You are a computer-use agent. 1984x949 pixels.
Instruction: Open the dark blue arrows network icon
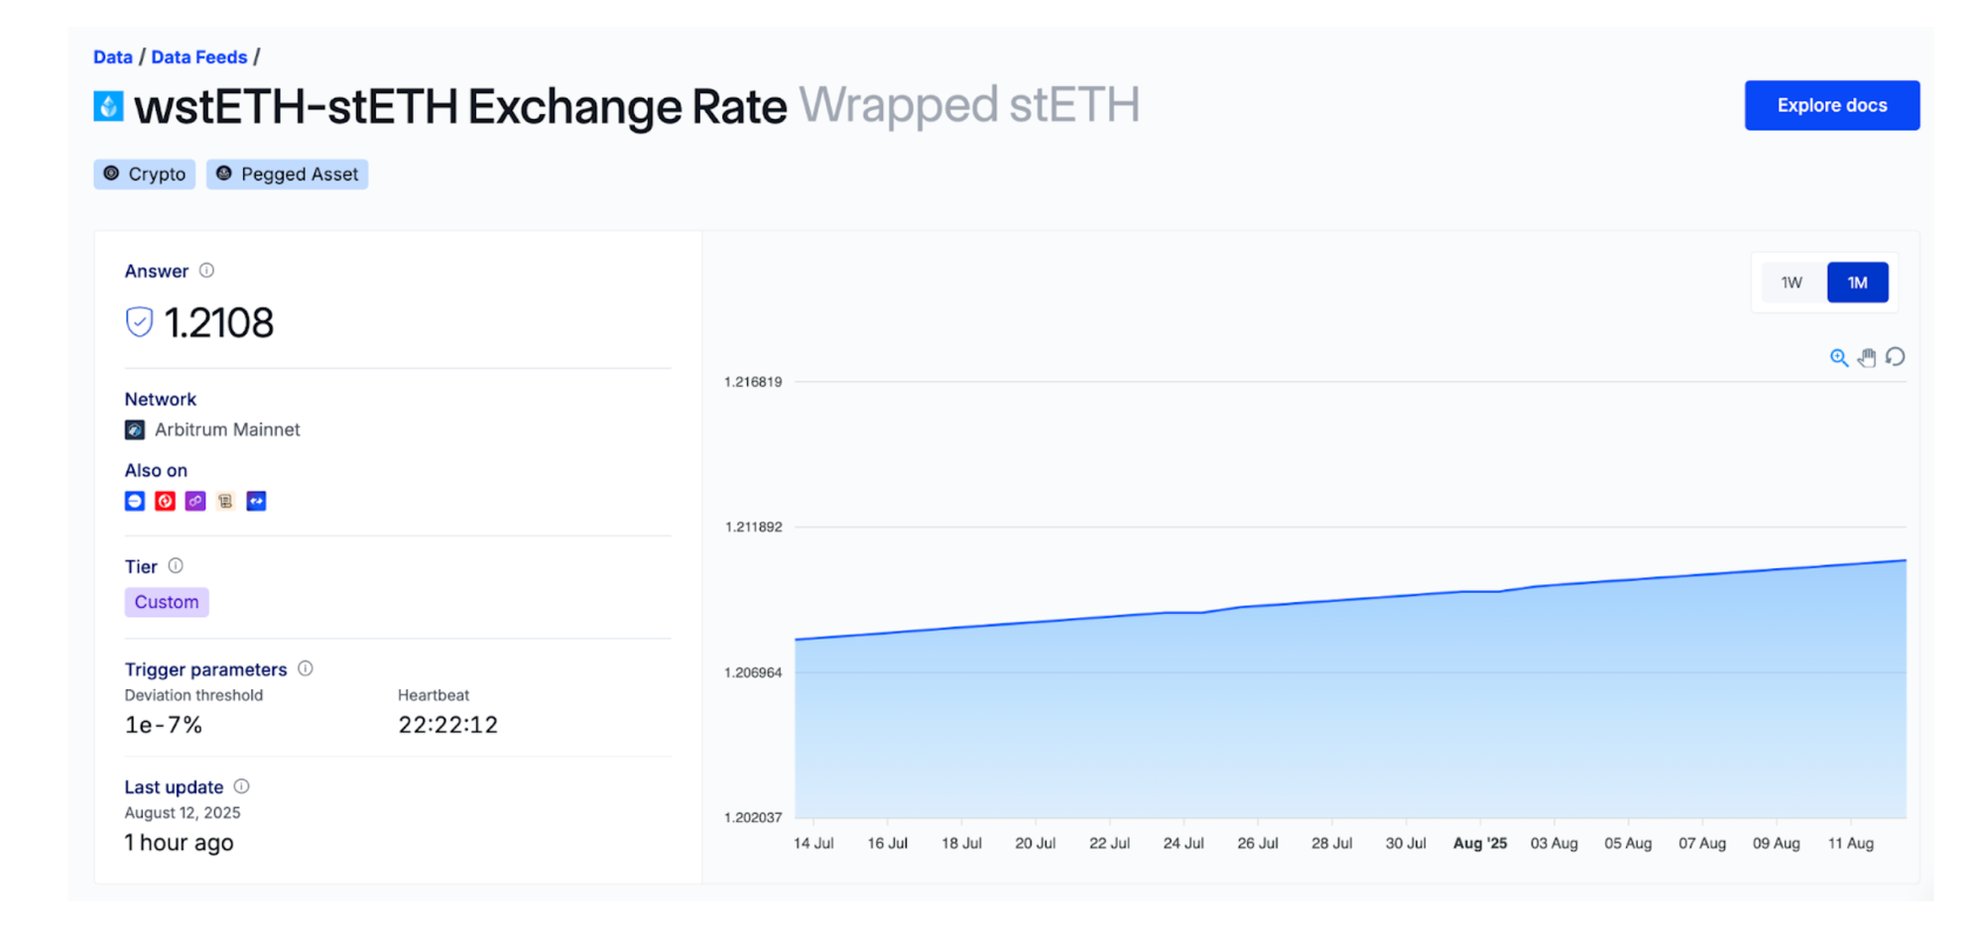click(256, 502)
